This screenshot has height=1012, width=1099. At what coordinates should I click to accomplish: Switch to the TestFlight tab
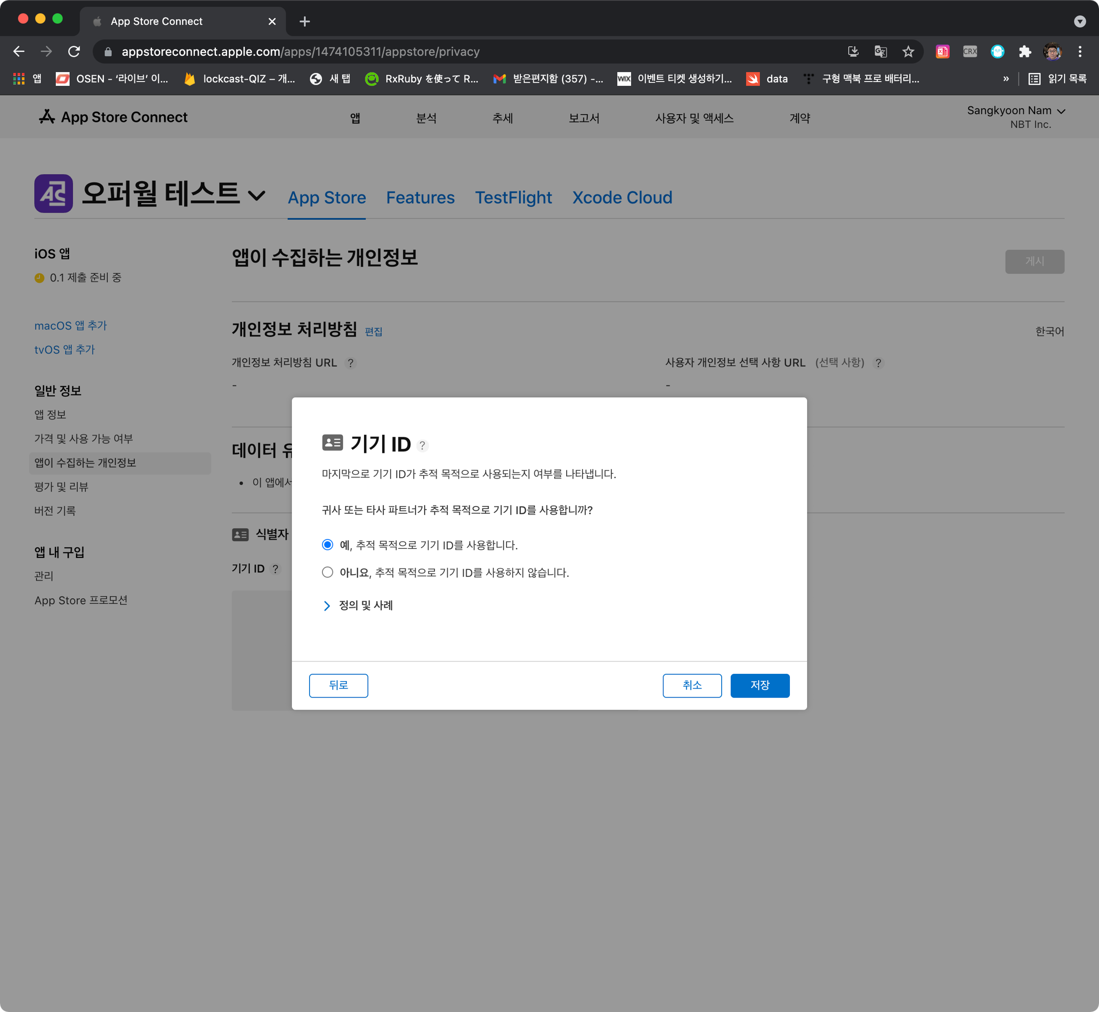(x=513, y=198)
